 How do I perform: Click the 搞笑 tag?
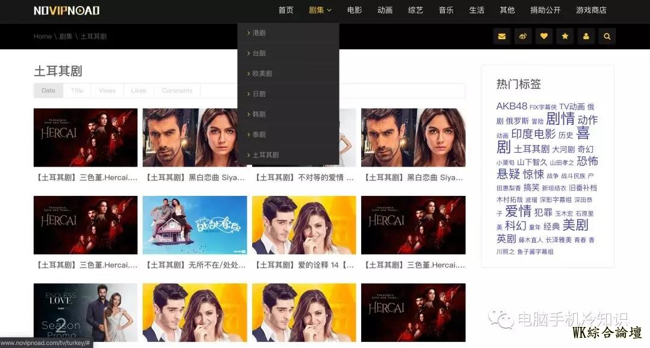click(531, 188)
